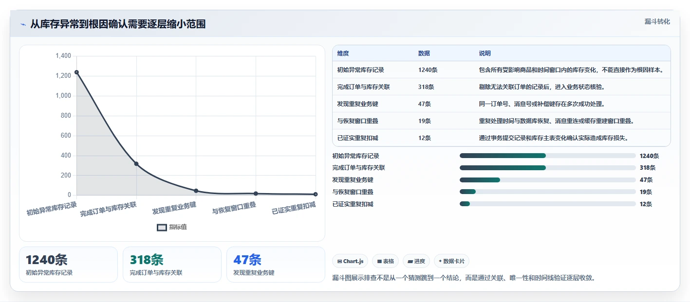
Task: Click description starting 重复处理时间
Action: (x=556, y=121)
